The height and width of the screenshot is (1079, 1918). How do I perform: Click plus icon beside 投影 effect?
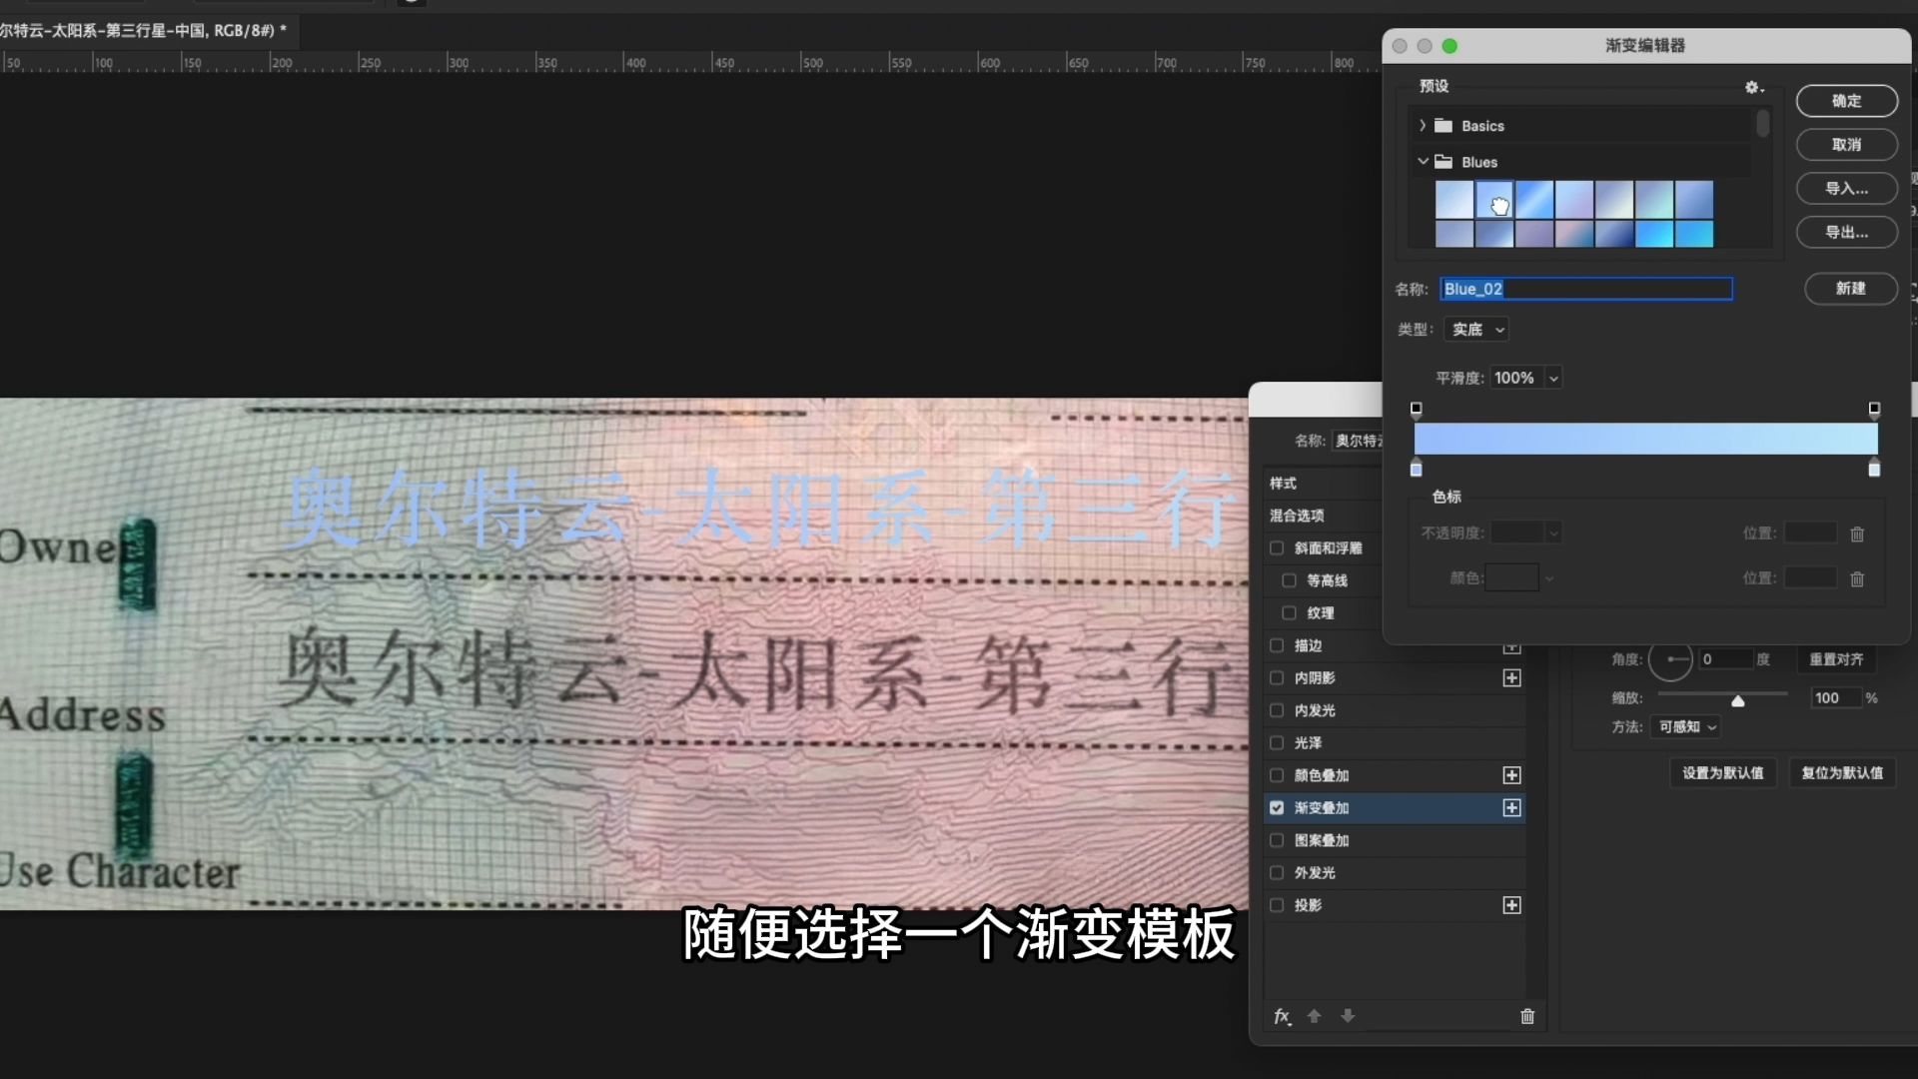point(1511,905)
